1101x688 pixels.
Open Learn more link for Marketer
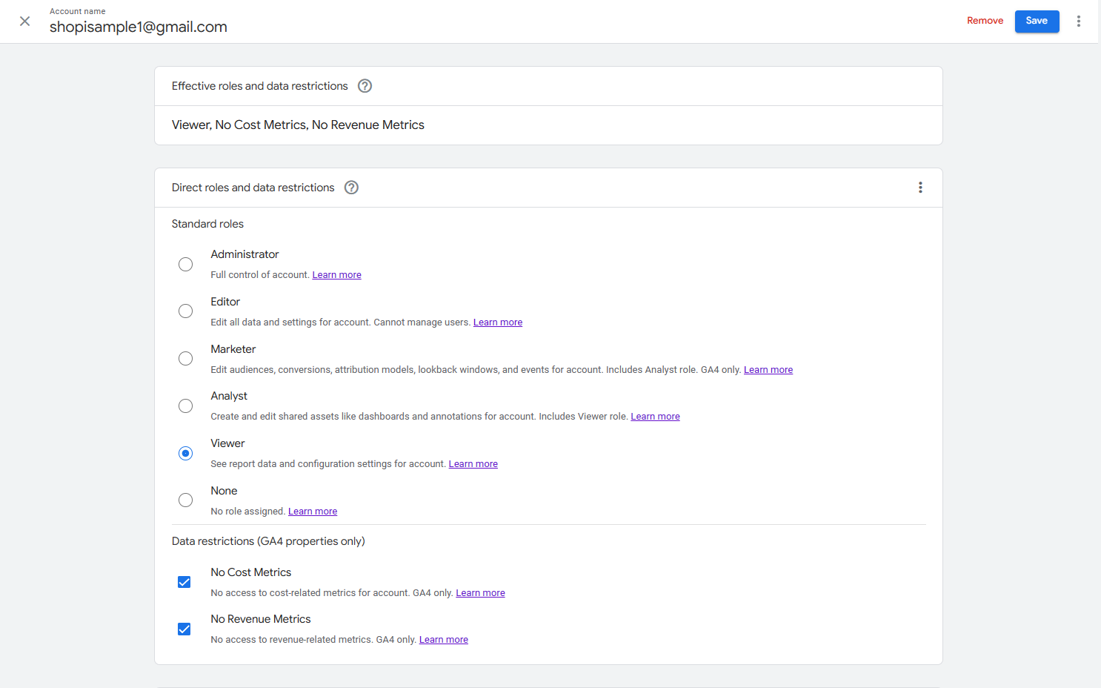point(768,370)
